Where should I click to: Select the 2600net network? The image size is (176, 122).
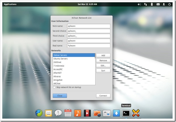click(74, 62)
